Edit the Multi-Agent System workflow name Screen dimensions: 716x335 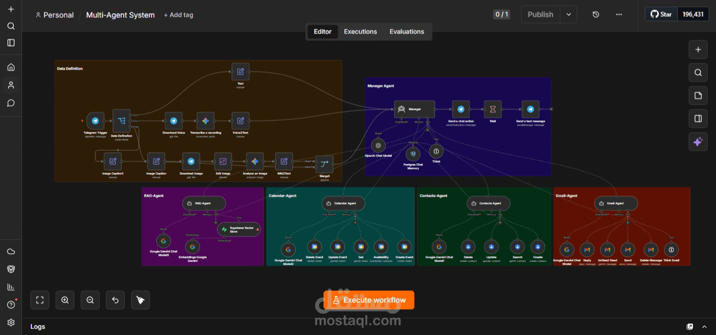click(121, 15)
